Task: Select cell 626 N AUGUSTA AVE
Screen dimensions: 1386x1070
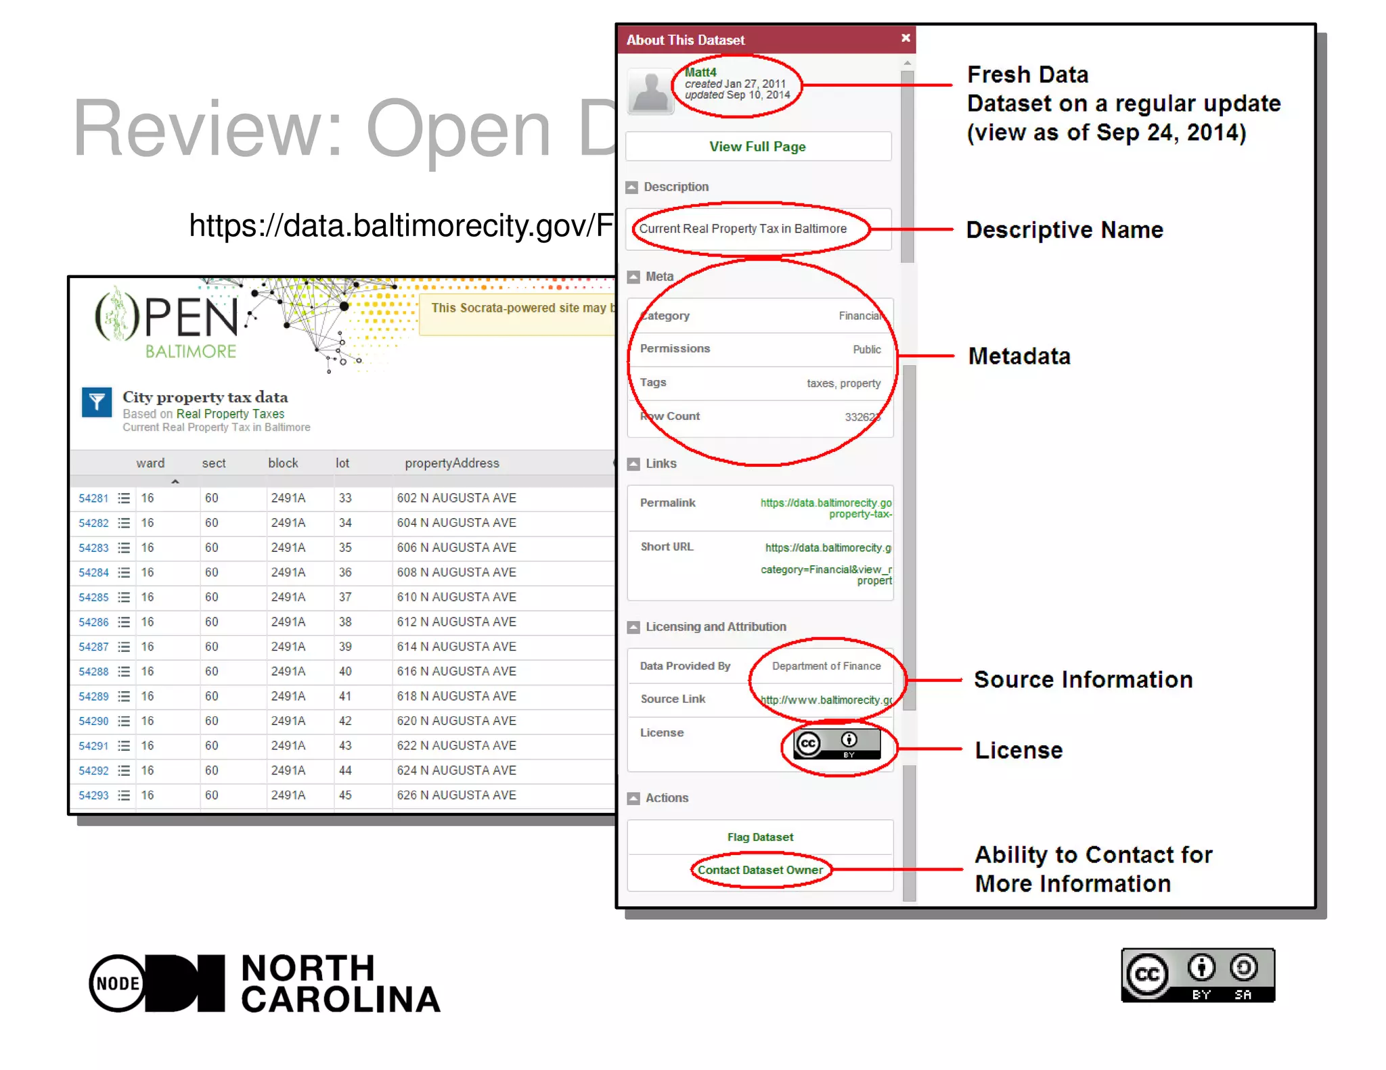Action: 456,796
